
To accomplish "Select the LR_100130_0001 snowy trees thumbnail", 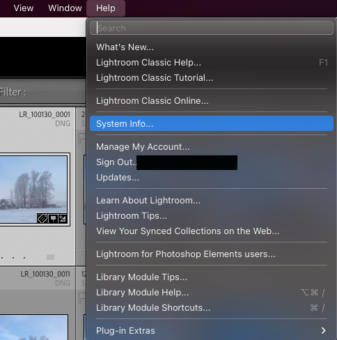I will [33, 190].
